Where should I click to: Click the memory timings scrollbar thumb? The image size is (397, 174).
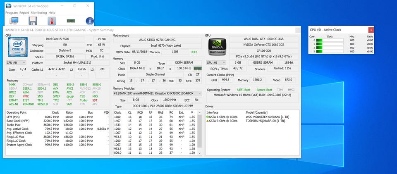tap(200, 131)
